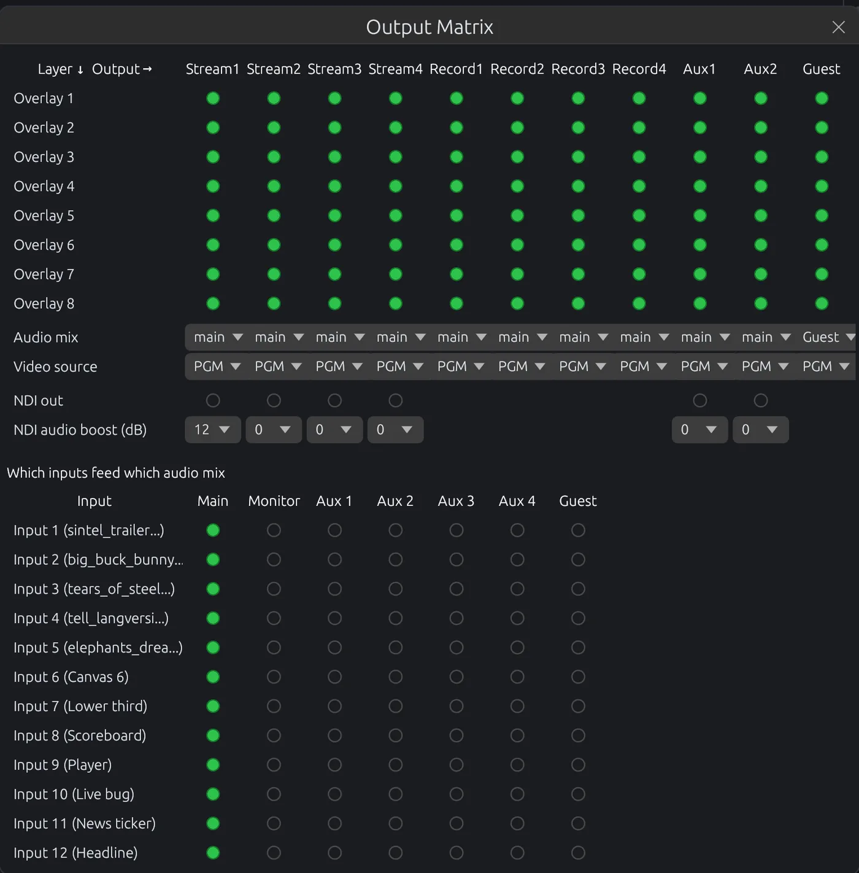This screenshot has height=873, width=859.
Task: Click the Layer / Output header label
Action: 94,69
